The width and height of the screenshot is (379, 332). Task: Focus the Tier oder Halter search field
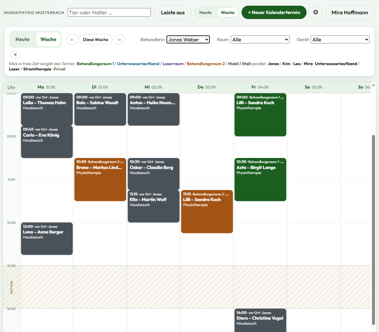pyautogui.click(x=109, y=12)
